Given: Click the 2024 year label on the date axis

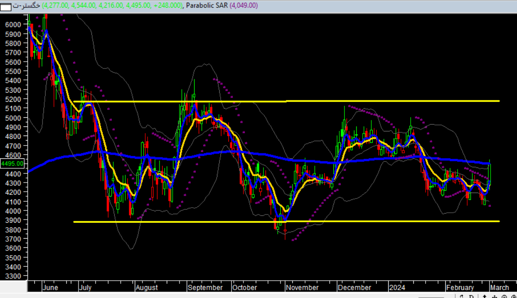Looking at the screenshot, I should (x=397, y=288).
